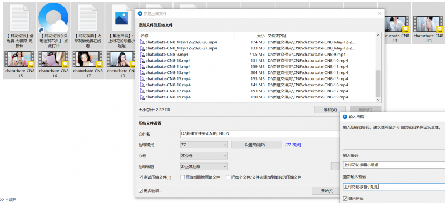
Task: Click video icon beside chaturbate-CN8-9.mp4 in list
Action: 142,55
